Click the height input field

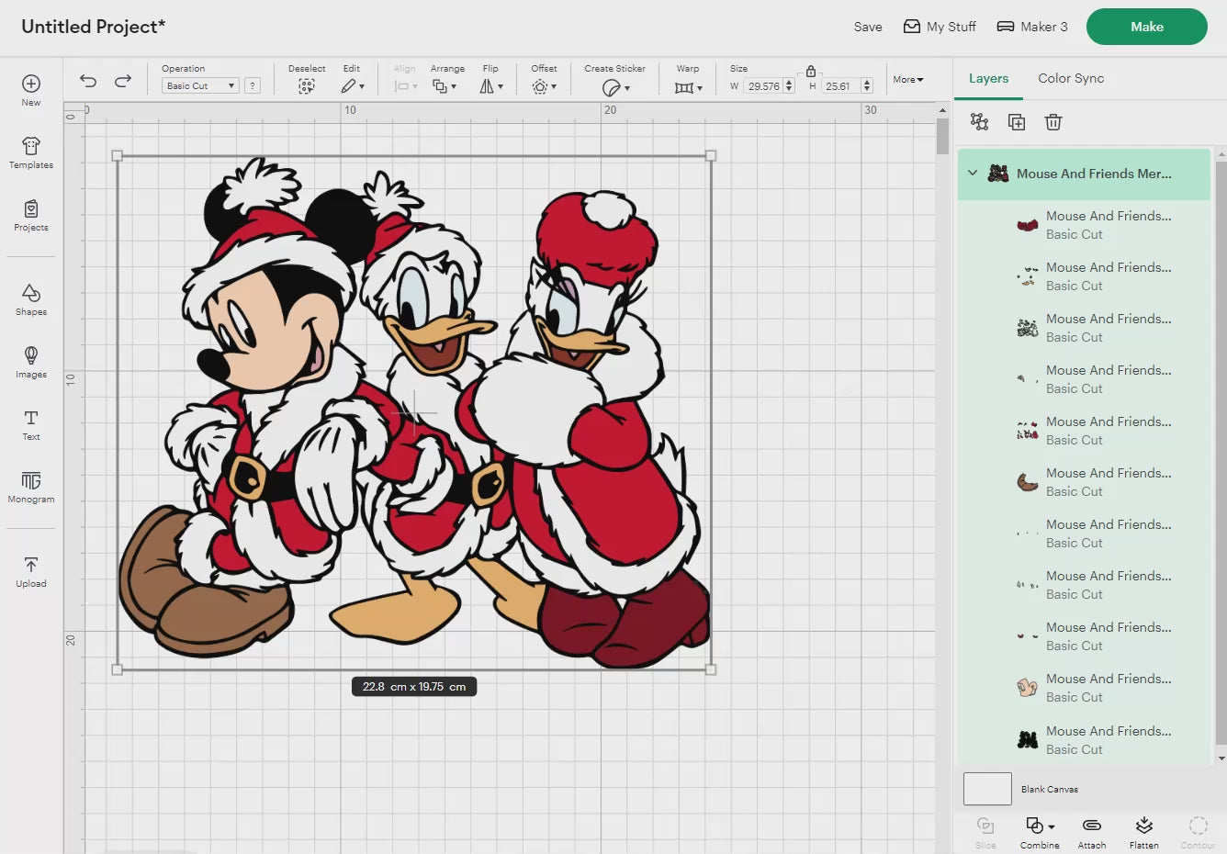pos(839,85)
